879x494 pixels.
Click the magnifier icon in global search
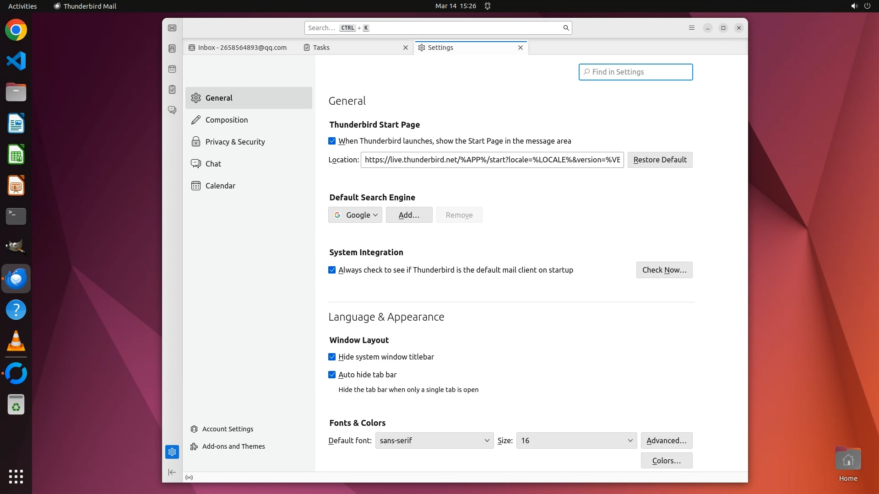click(566, 28)
